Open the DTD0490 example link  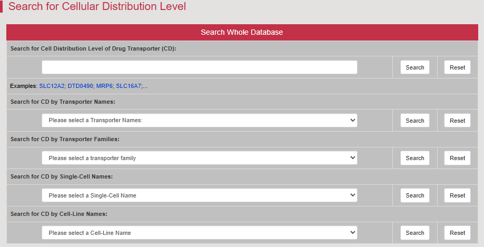click(x=80, y=86)
